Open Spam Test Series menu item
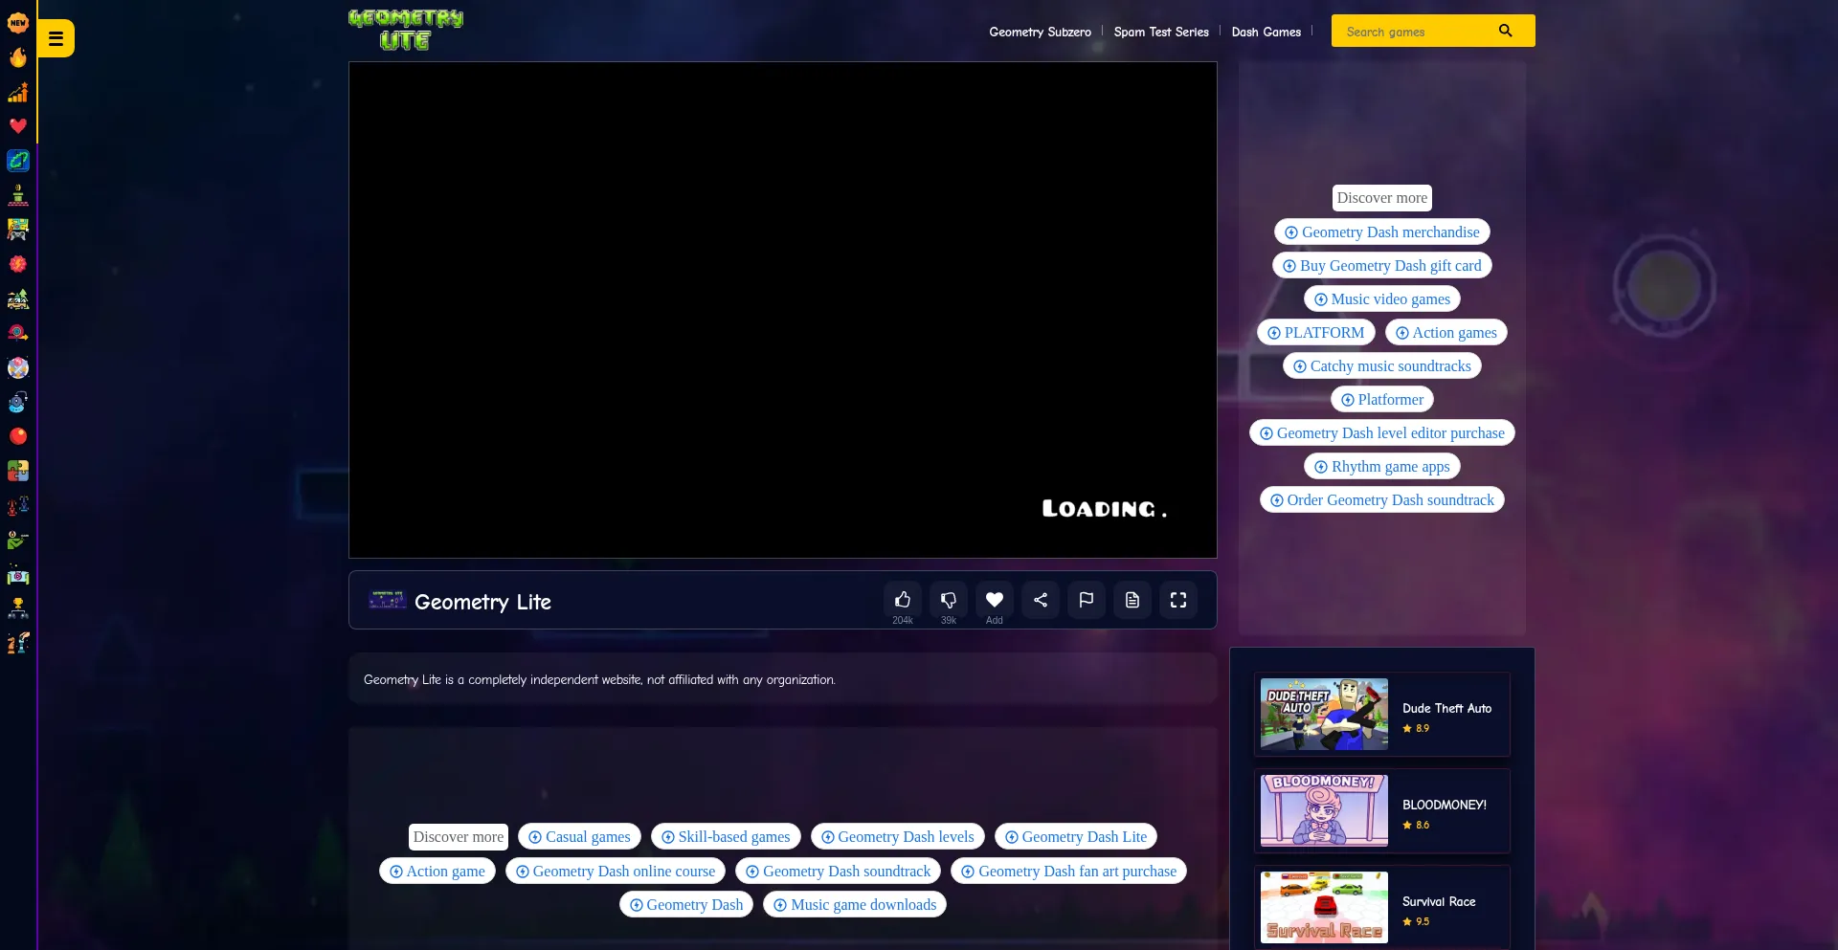Screen dimensions: 1838x950 [1160, 32]
